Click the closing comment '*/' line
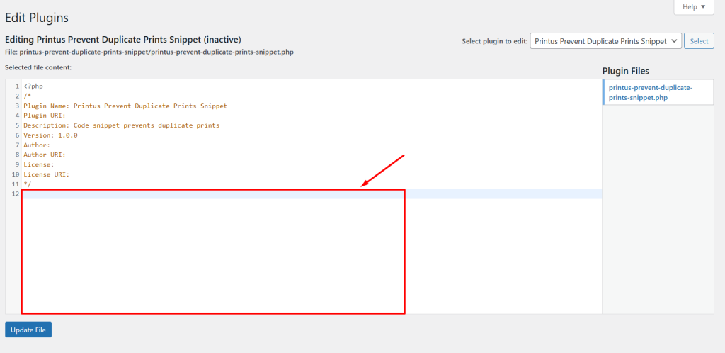The height and width of the screenshot is (353, 725). 28,184
